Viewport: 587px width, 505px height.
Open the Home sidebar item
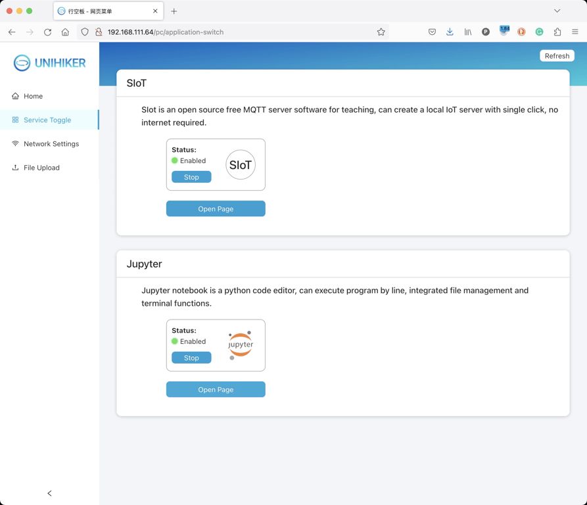click(x=49, y=96)
